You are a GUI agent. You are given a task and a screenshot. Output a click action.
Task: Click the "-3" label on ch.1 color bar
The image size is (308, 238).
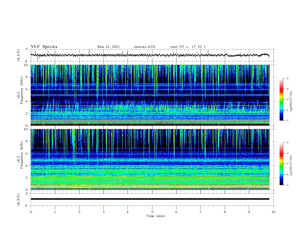pyautogui.click(x=287, y=78)
